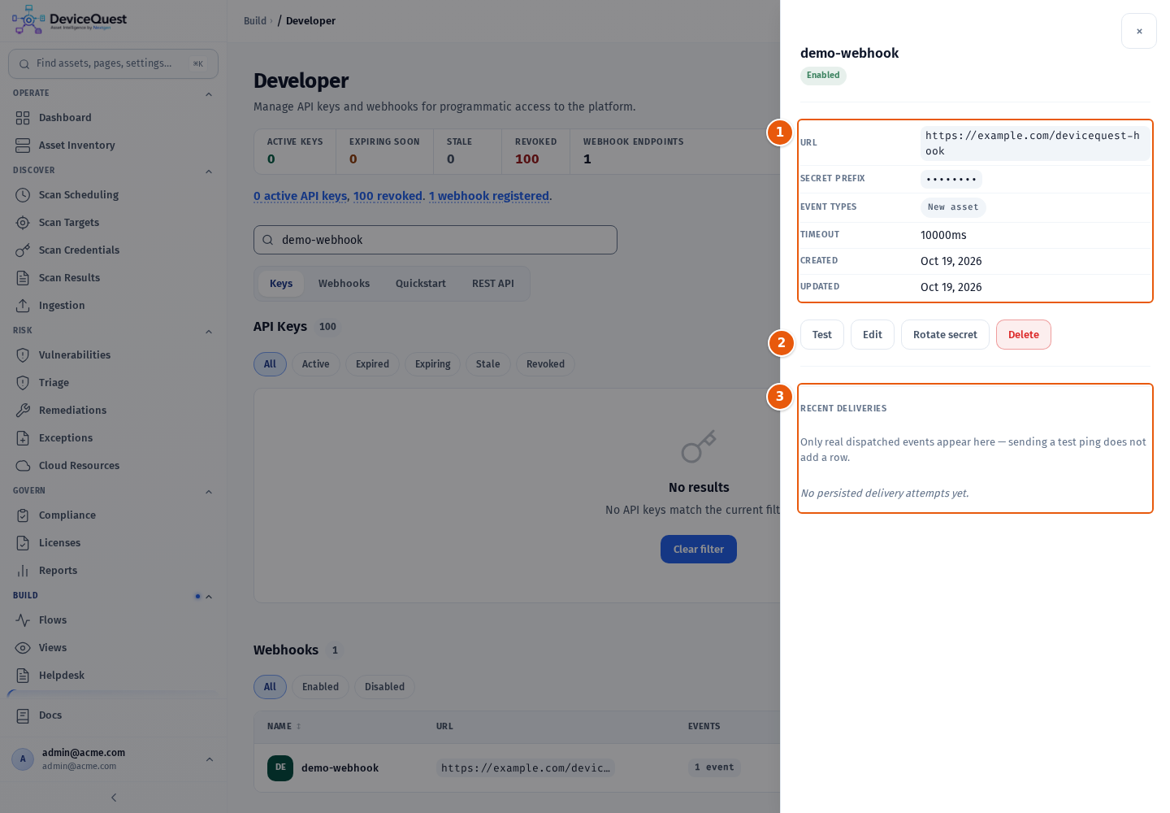This screenshot has width=1170, height=813.
Task: Open Remediations wrench icon
Action: [x=23, y=411]
